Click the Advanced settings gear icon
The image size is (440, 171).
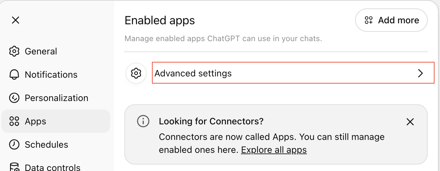(136, 73)
